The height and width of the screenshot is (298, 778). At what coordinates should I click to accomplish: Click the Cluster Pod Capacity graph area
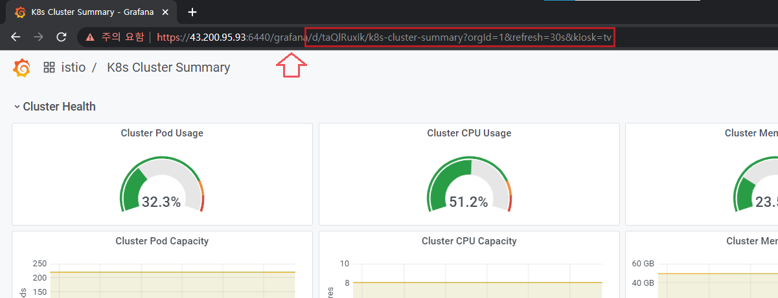[172, 281]
